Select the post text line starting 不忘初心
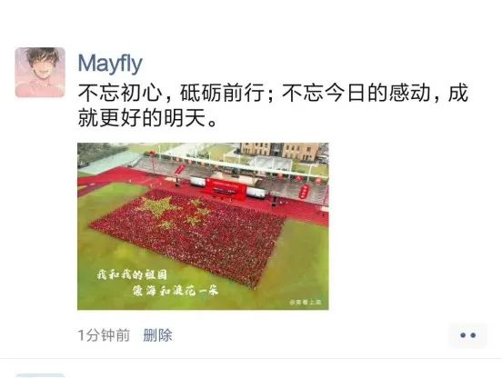 point(273,93)
